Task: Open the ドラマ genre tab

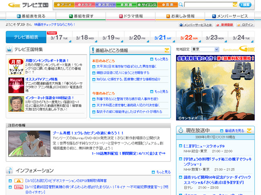Action: (85, 5)
